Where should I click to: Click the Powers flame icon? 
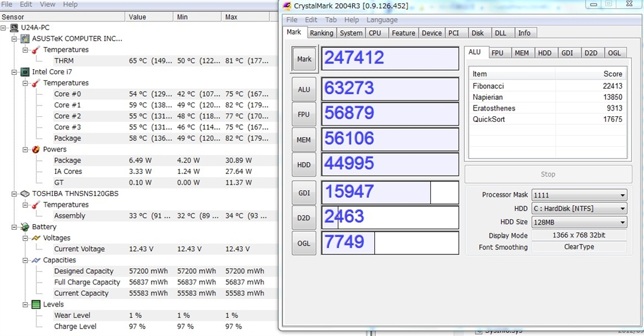(36, 149)
